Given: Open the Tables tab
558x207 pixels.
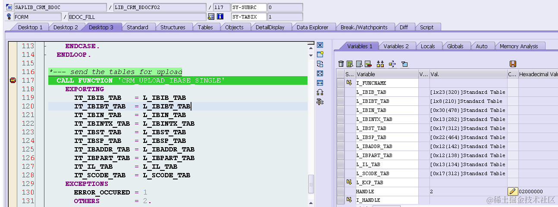Looking at the screenshot, I should tap(205, 27).
